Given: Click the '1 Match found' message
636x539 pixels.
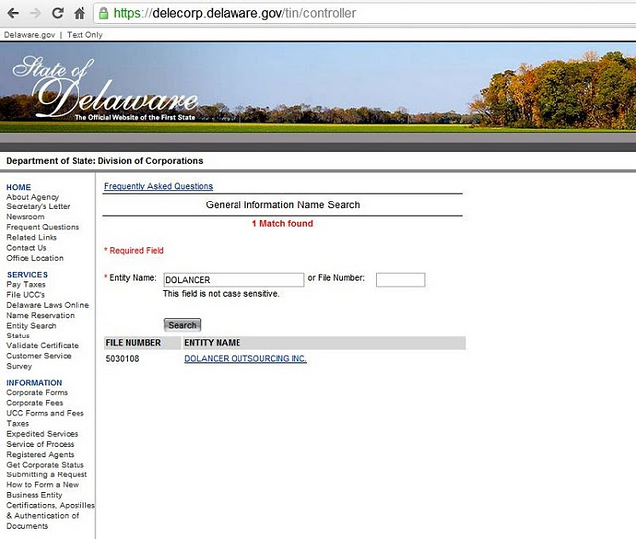Looking at the screenshot, I should [282, 223].
